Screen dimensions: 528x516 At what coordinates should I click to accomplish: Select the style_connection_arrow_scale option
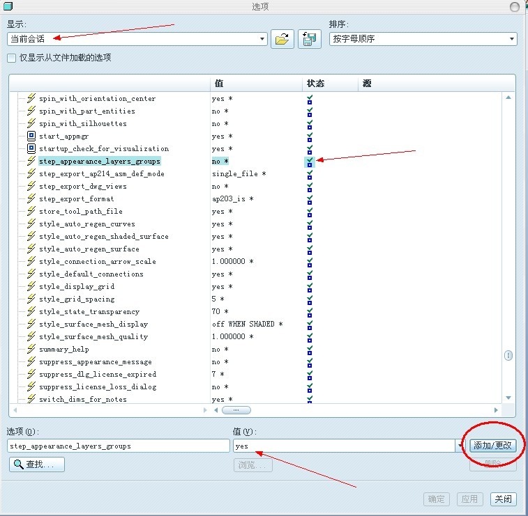(x=98, y=262)
